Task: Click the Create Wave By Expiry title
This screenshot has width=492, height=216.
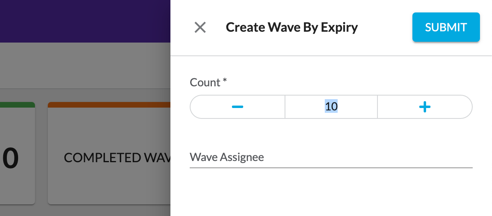Action: pyautogui.click(x=292, y=27)
